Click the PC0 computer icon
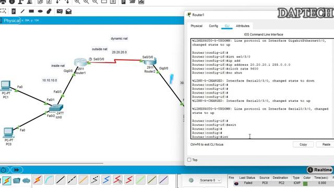 click(8, 133)
